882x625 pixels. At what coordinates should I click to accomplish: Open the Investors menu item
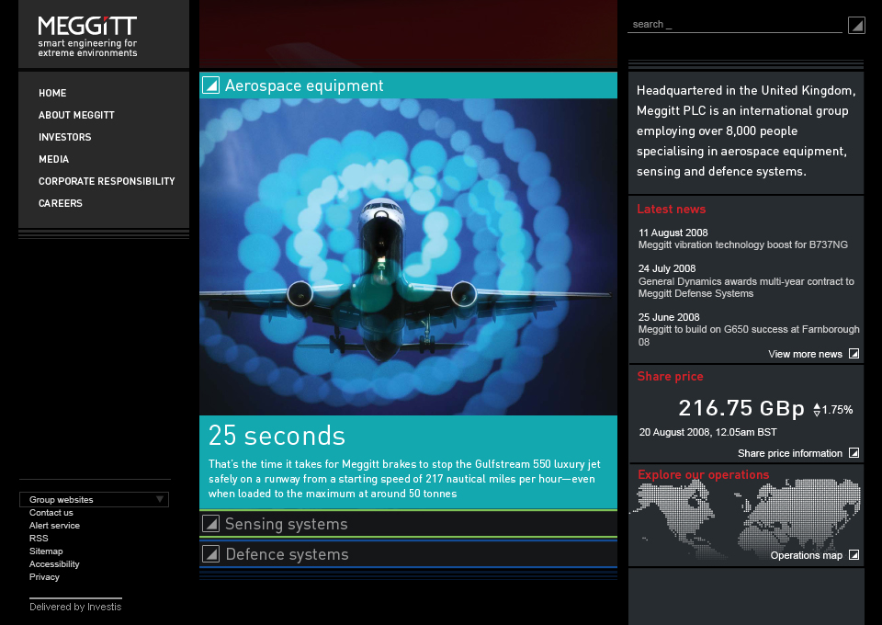click(x=64, y=137)
